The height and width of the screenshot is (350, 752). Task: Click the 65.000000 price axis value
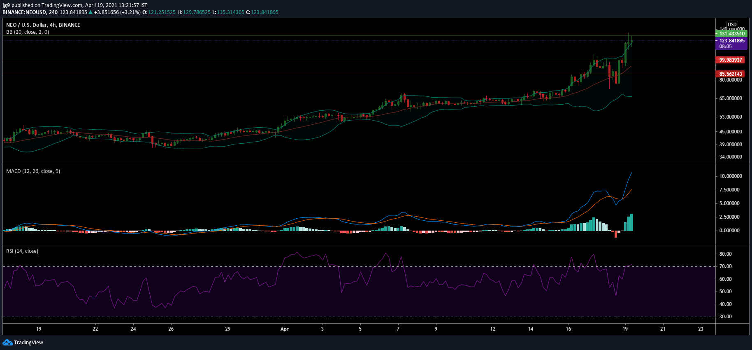(731, 98)
